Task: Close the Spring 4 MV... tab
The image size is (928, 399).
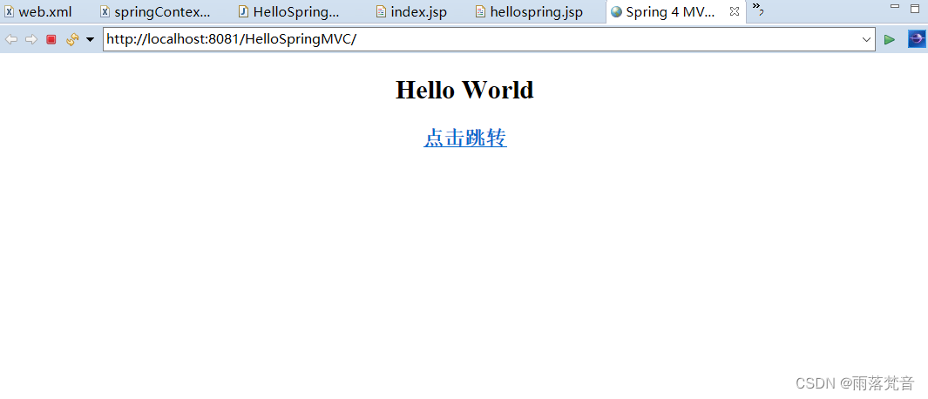Action: [x=735, y=12]
